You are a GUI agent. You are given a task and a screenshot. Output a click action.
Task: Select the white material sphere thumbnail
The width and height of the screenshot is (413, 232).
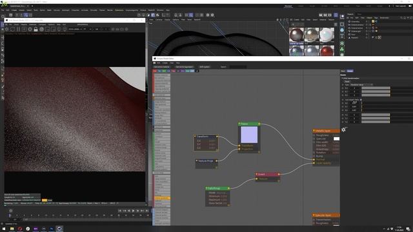tap(327, 35)
